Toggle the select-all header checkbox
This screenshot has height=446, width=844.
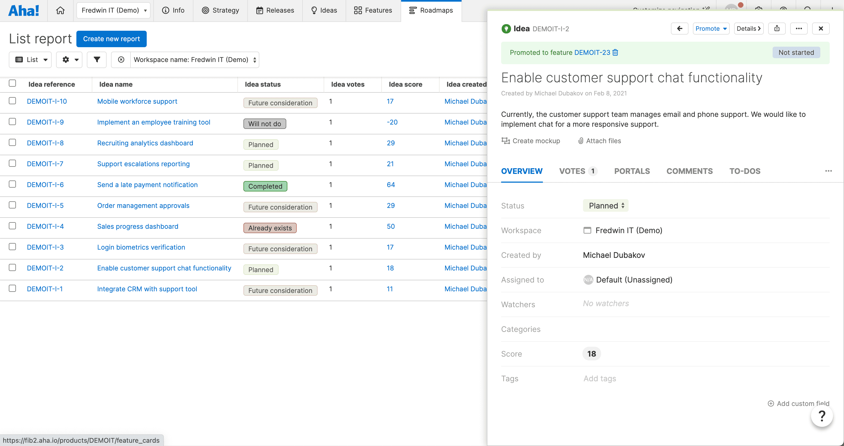tap(12, 83)
